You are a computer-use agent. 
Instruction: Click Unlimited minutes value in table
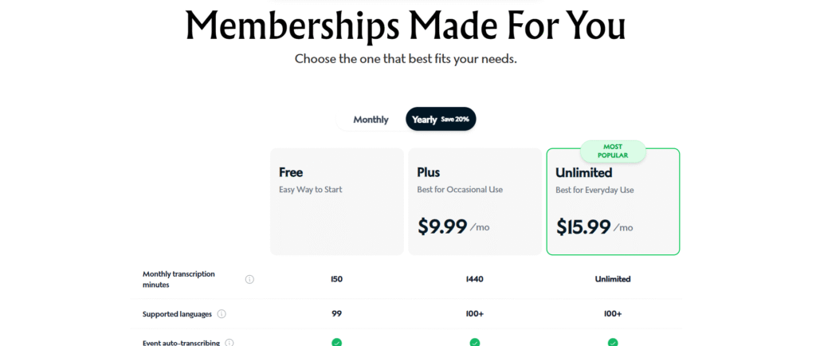(613, 279)
